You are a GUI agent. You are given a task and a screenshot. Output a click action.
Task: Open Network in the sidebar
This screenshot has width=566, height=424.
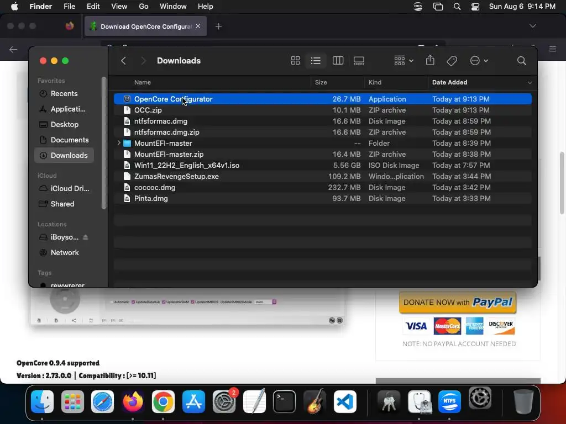pos(64,253)
